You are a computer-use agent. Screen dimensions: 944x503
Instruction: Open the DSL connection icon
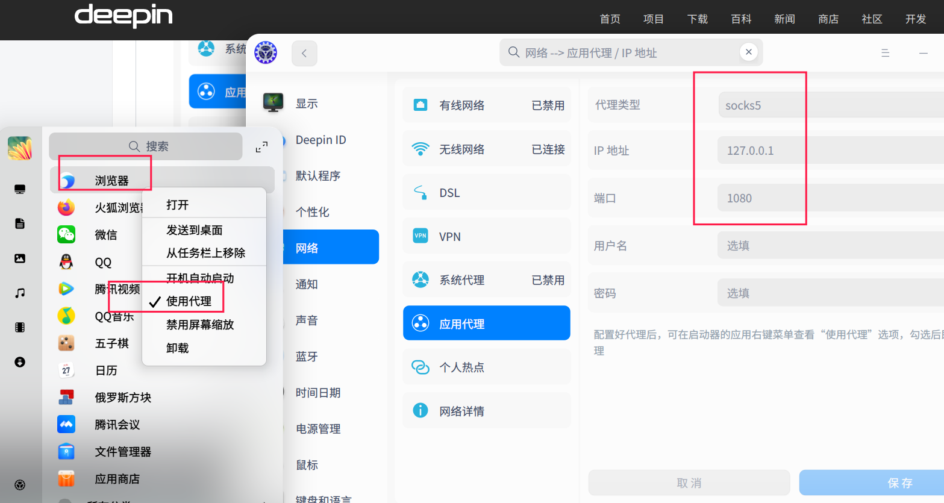420,193
